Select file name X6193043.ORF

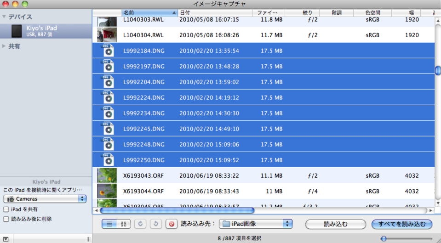coord(143,175)
